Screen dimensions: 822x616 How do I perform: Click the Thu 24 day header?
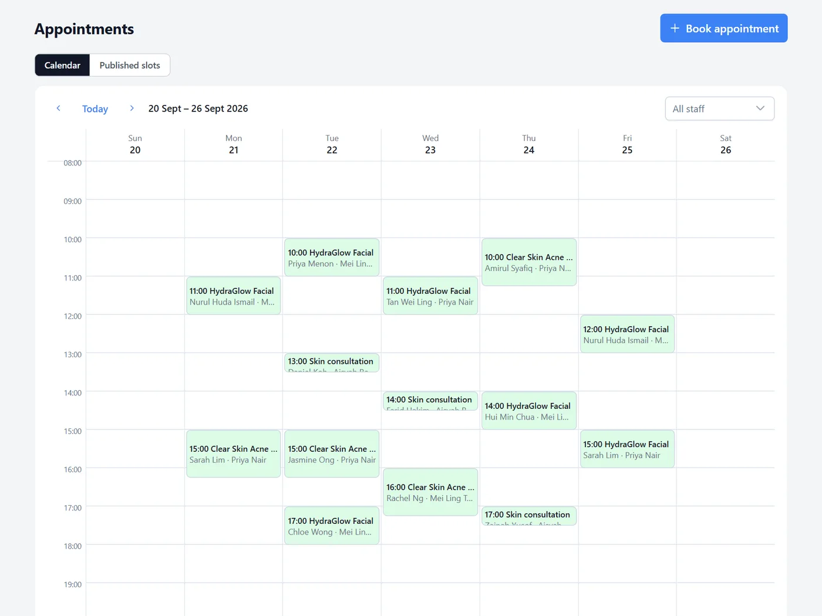pyautogui.click(x=529, y=144)
